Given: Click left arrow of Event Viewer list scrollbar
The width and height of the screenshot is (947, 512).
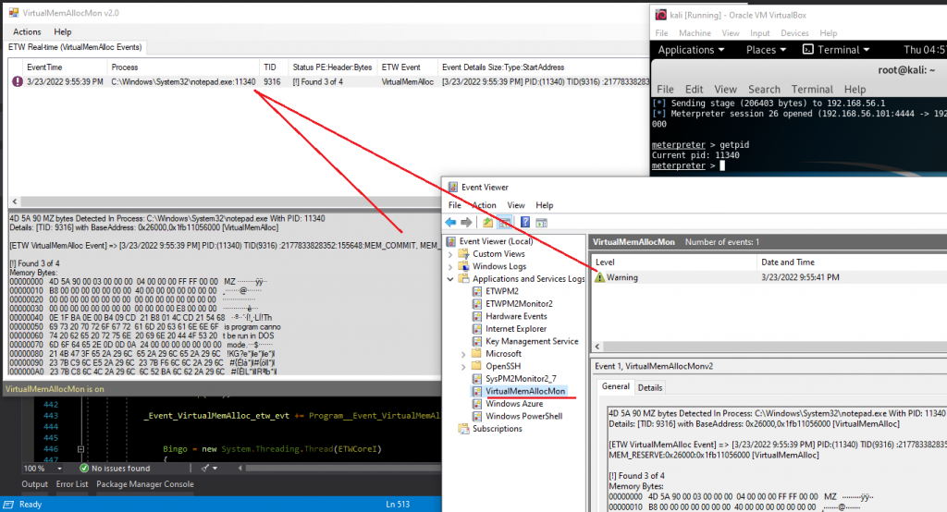Looking at the screenshot, I should click(598, 347).
